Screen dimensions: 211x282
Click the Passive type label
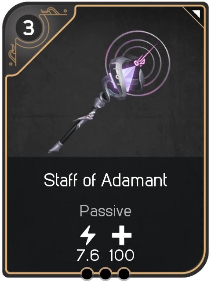pyautogui.click(x=105, y=211)
